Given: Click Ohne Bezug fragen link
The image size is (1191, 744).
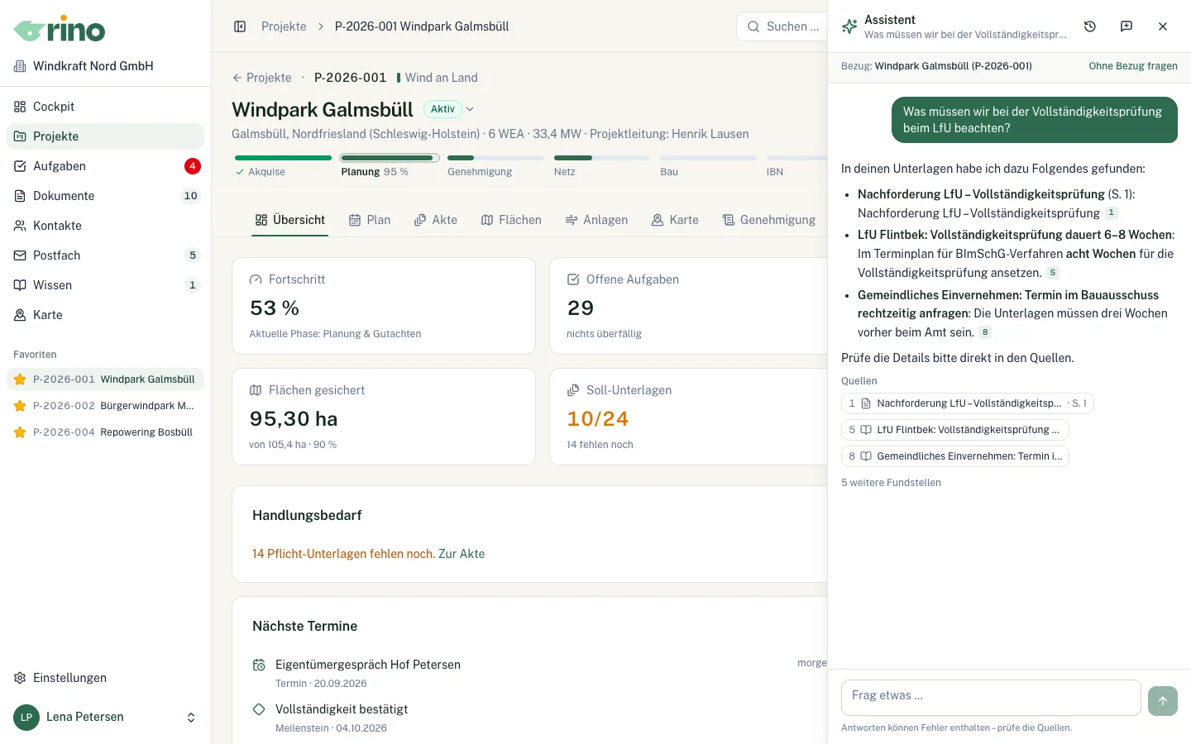Looking at the screenshot, I should [x=1133, y=66].
